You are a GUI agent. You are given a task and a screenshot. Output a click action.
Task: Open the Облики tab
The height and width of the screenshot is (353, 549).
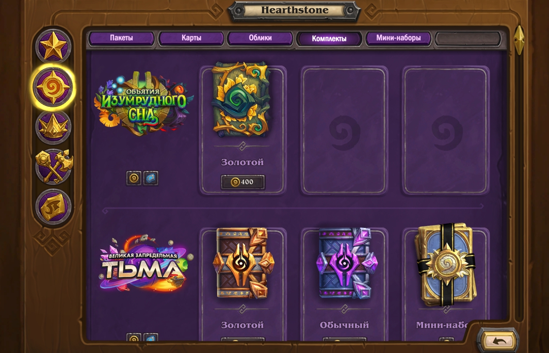tap(260, 38)
